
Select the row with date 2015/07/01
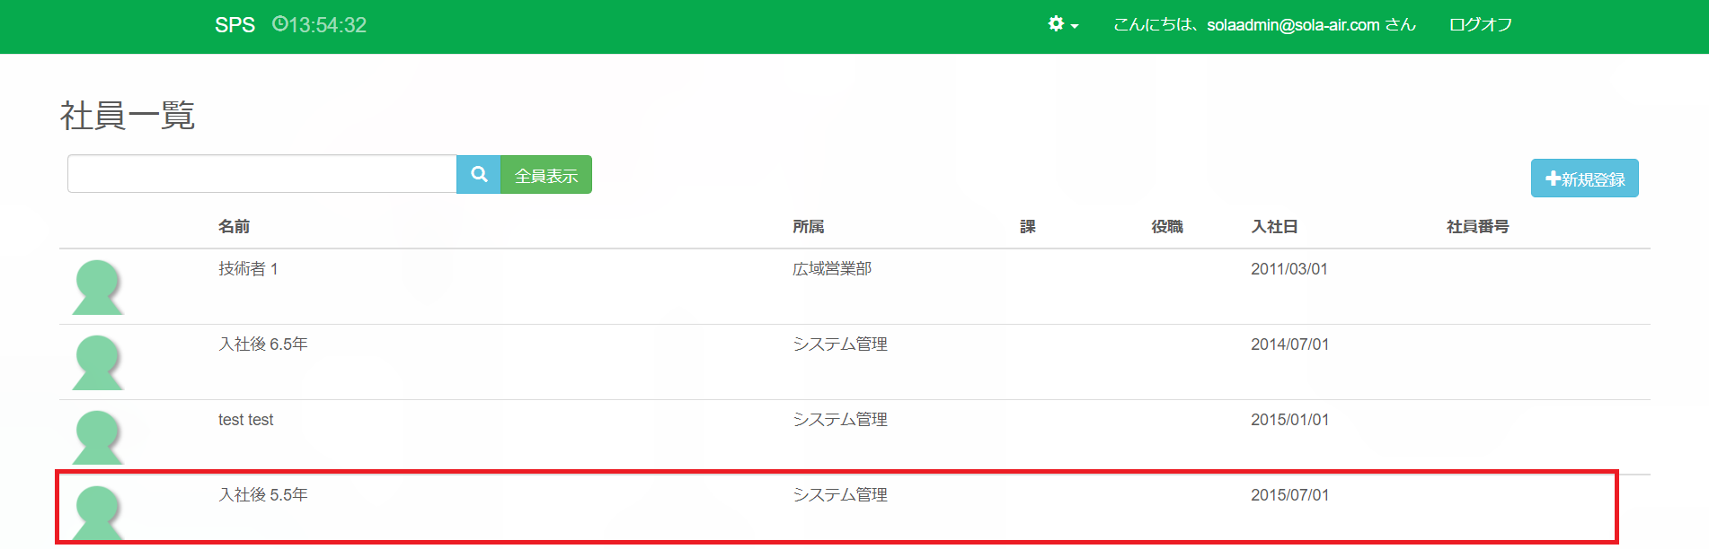pyautogui.click(x=1289, y=495)
